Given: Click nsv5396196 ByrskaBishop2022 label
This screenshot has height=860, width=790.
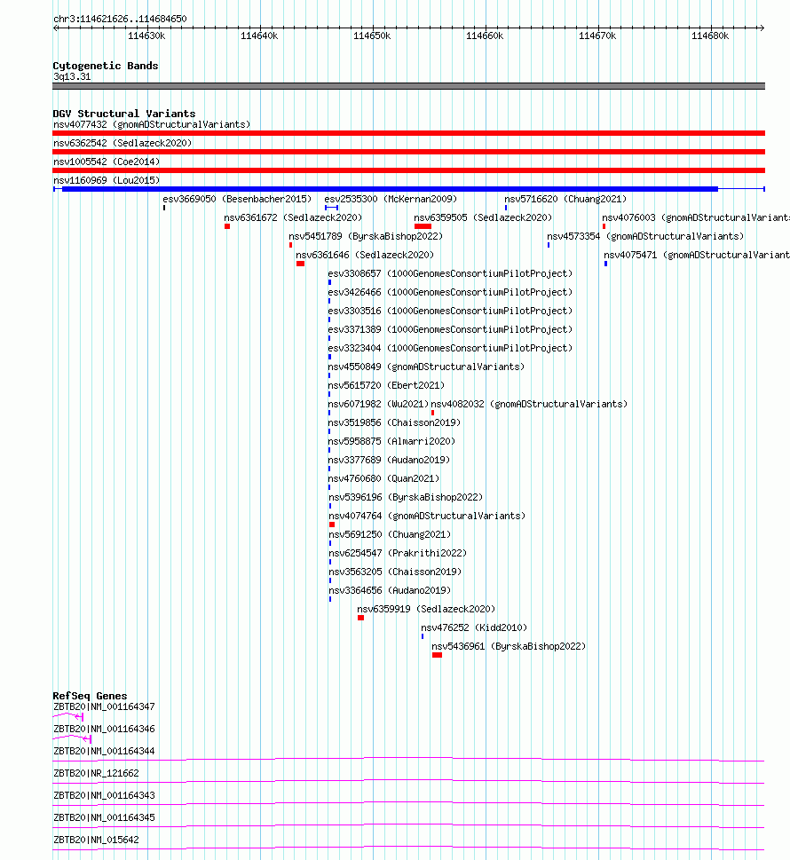Looking at the screenshot, I should click(406, 498).
